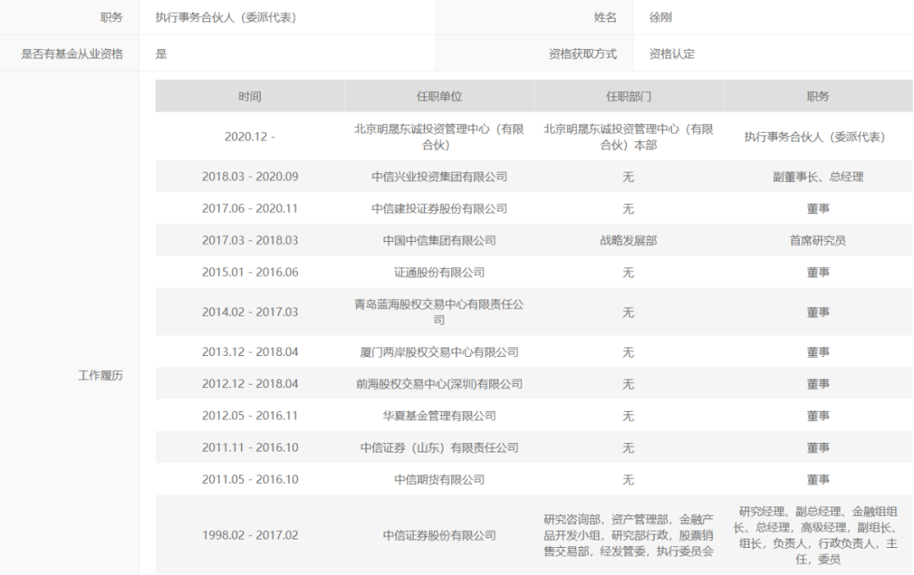Click the 工作履历 row label
914x575 pixels.
100,375
